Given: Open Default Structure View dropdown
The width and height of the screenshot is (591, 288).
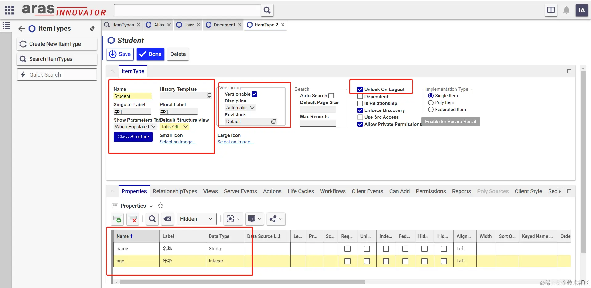Looking at the screenshot, I should (175, 127).
